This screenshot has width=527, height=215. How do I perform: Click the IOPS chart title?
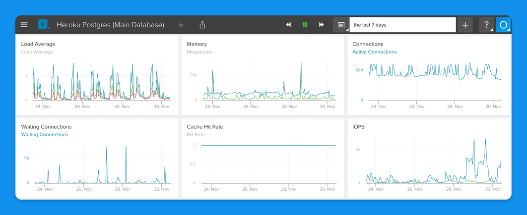pyautogui.click(x=358, y=127)
